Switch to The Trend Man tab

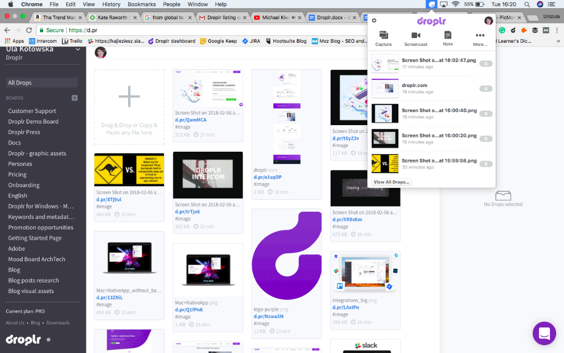(x=58, y=17)
